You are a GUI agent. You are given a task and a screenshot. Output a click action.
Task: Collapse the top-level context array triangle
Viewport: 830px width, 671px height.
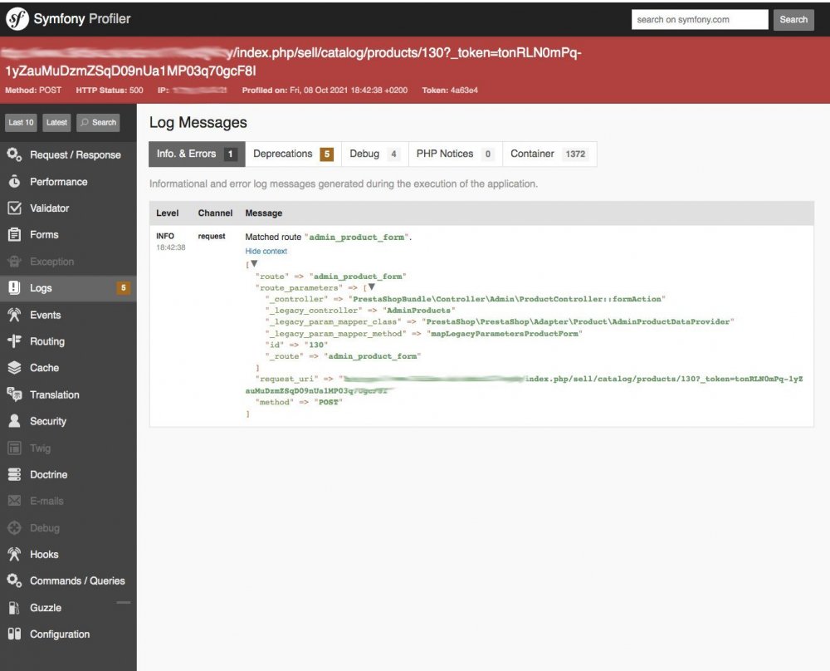click(x=254, y=263)
